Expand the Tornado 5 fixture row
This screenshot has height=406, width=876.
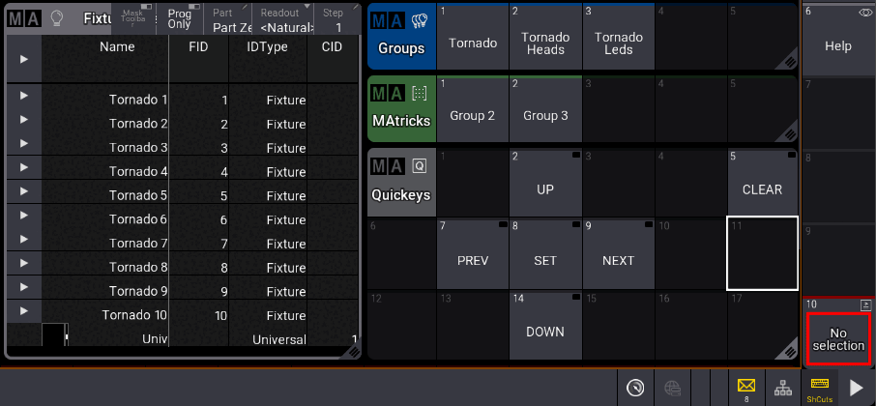pos(24,191)
